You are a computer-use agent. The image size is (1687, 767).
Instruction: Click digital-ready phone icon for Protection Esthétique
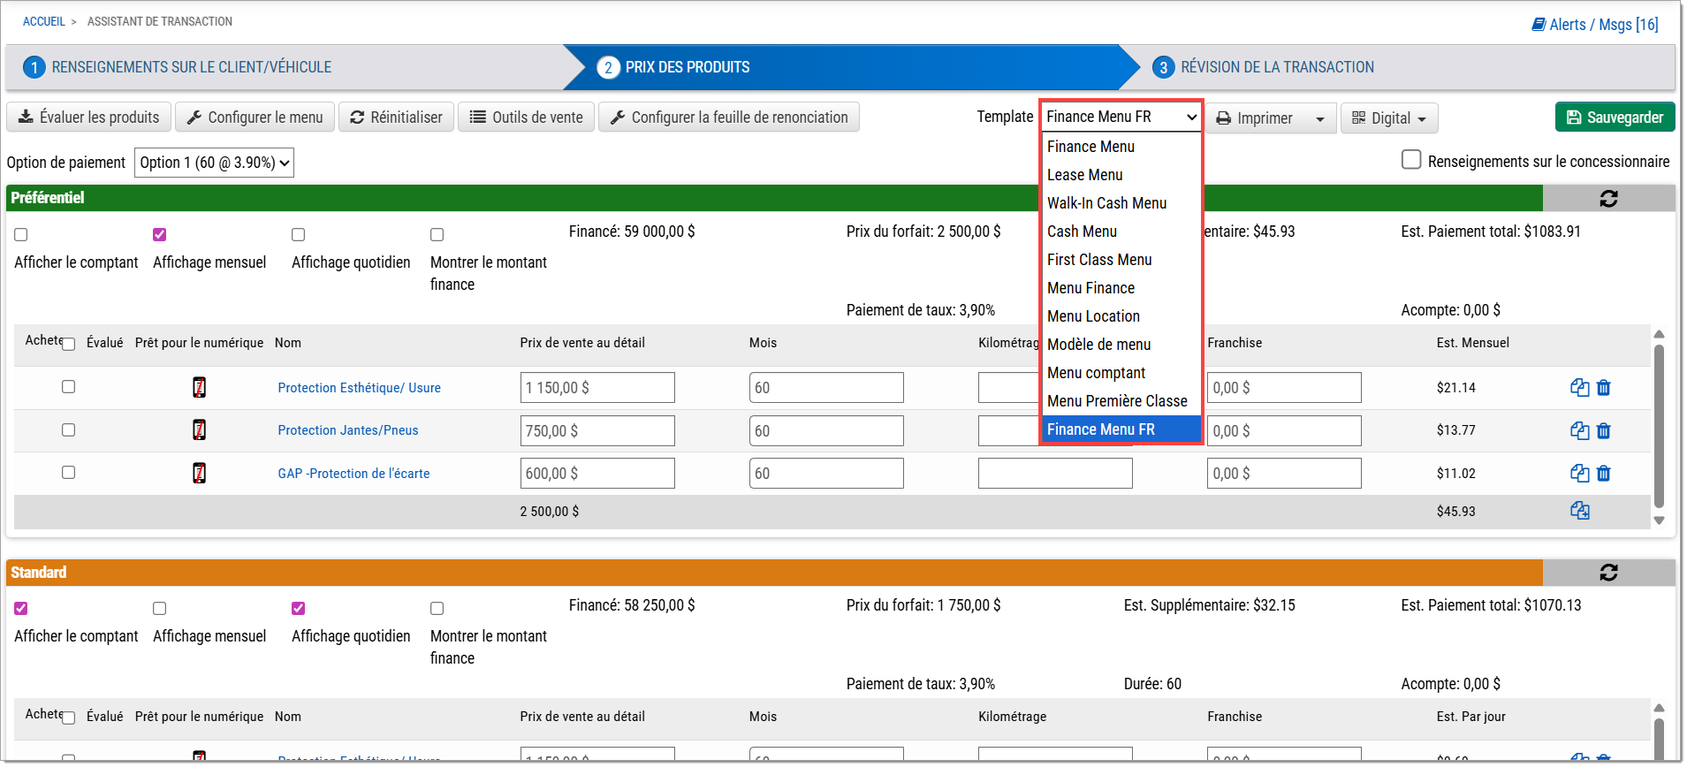click(200, 388)
